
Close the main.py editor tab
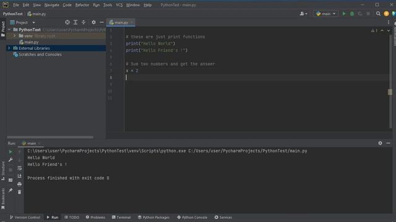click(x=132, y=22)
